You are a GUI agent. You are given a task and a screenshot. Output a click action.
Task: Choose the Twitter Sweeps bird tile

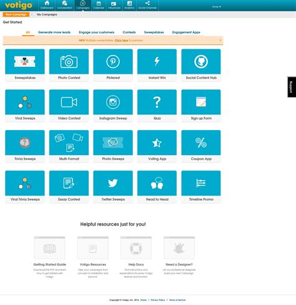click(x=113, y=187)
